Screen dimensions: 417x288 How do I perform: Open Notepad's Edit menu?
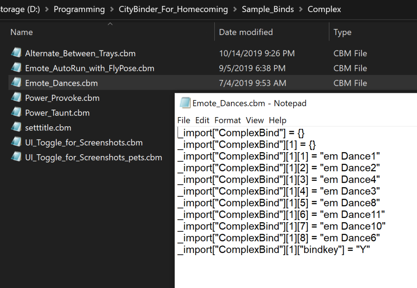tap(202, 120)
